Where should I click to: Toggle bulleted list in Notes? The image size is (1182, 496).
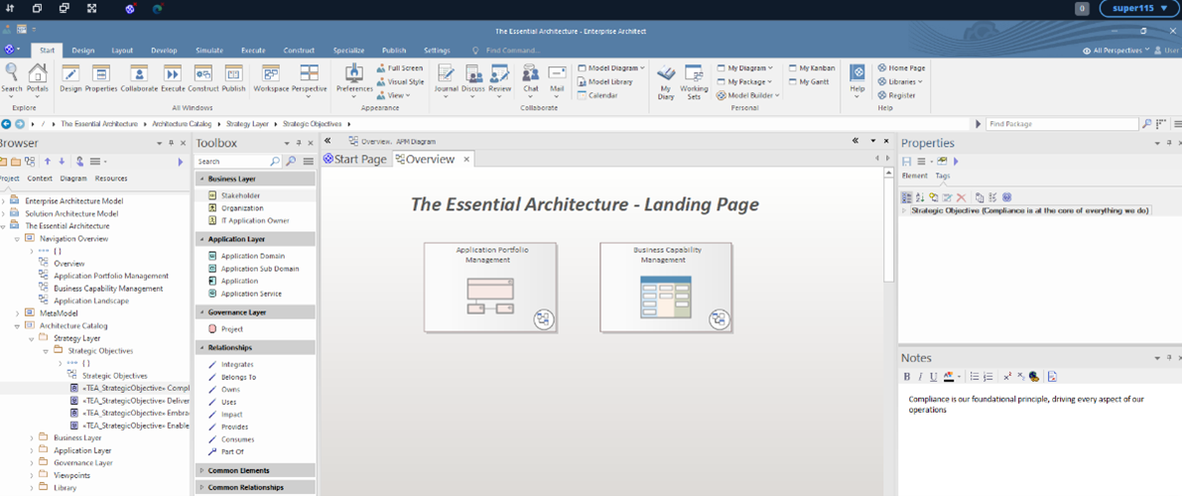click(x=974, y=377)
